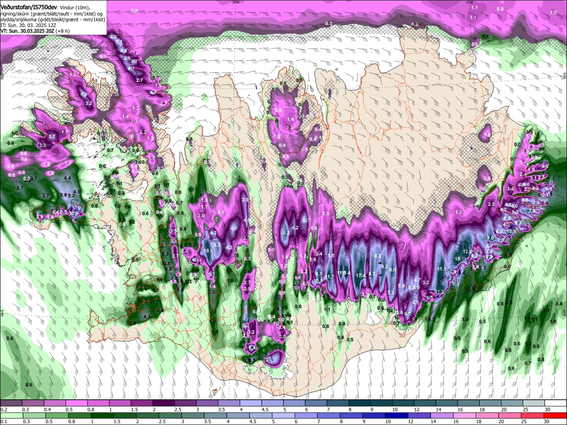Click the rain legend label 0.1
The image size is (567, 425).
click(x=4, y=421)
